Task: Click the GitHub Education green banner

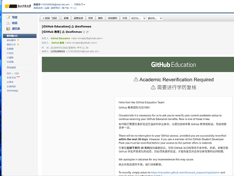Action: click(x=138, y=64)
